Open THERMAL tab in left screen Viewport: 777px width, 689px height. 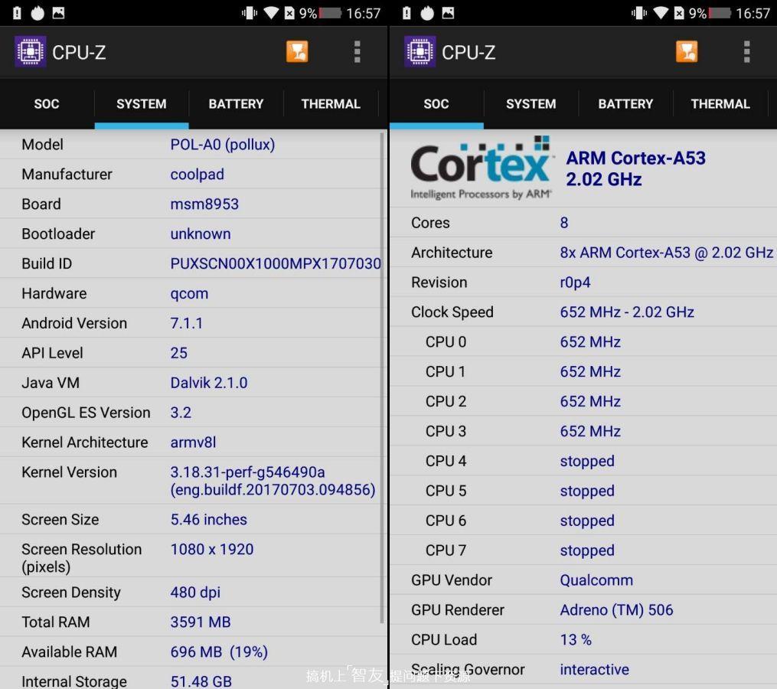(331, 104)
